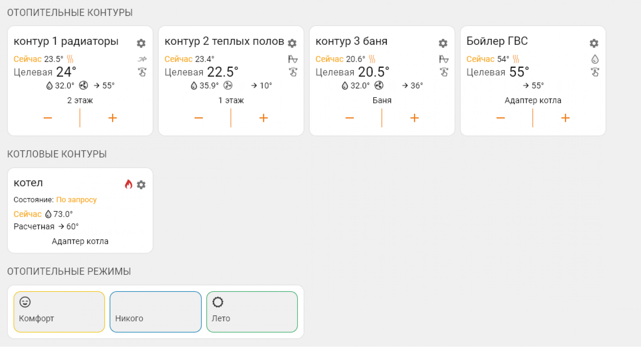Increase target temperature for Бойлер ГВС
The height and width of the screenshot is (347, 641).
(565, 118)
